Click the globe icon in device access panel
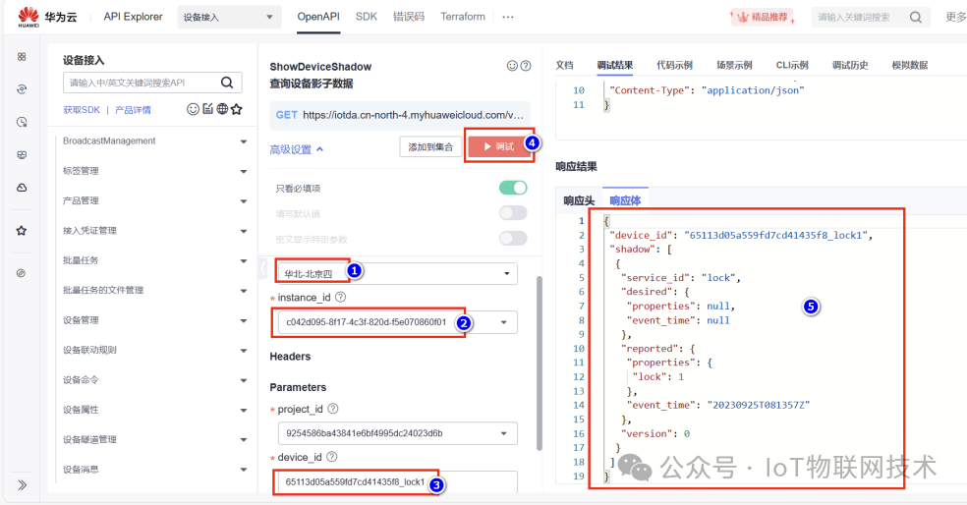This screenshot has width=967, height=505. pos(222,109)
